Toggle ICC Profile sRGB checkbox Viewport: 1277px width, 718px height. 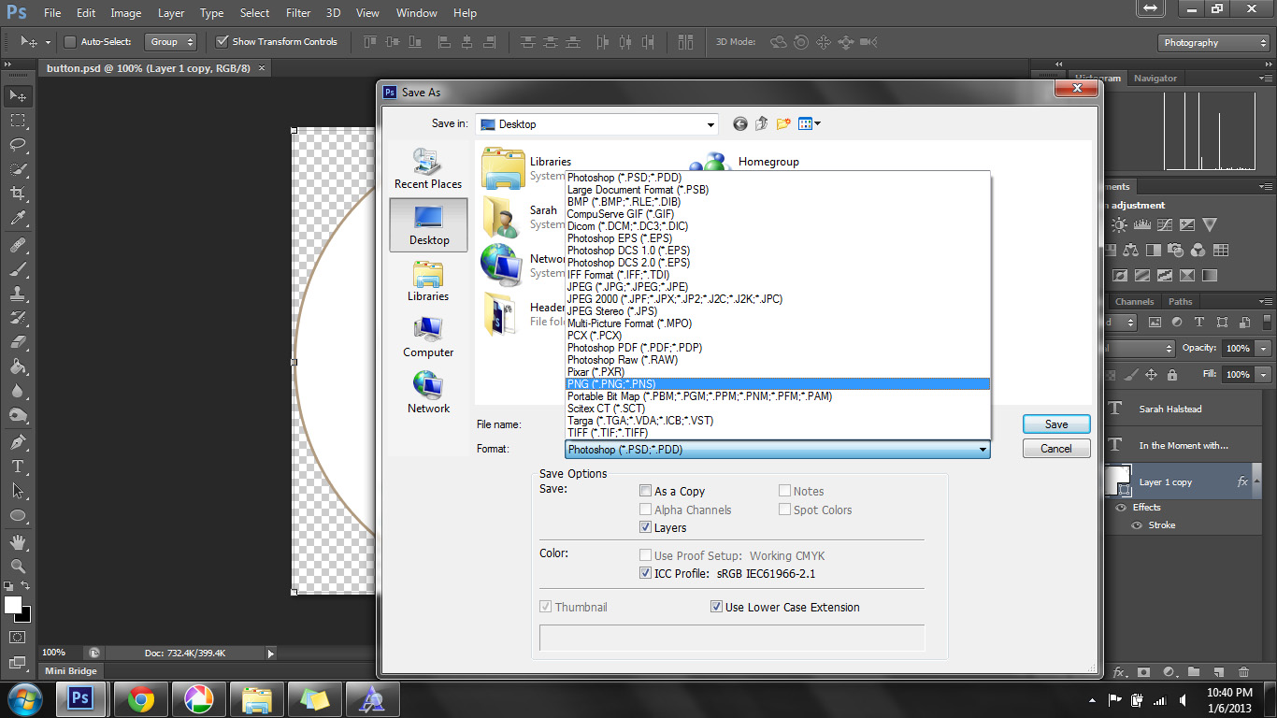click(645, 573)
